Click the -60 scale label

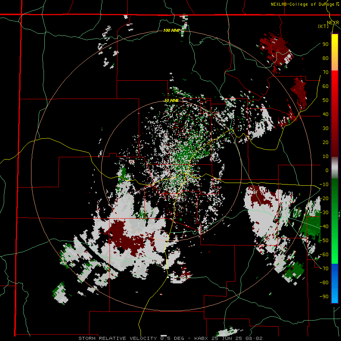coord(324,255)
